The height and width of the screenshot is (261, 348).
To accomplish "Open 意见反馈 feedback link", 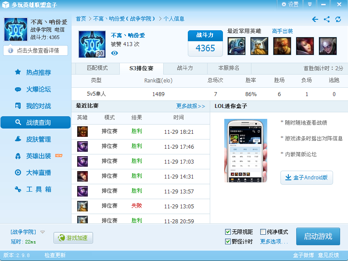I will tap(328, 255).
